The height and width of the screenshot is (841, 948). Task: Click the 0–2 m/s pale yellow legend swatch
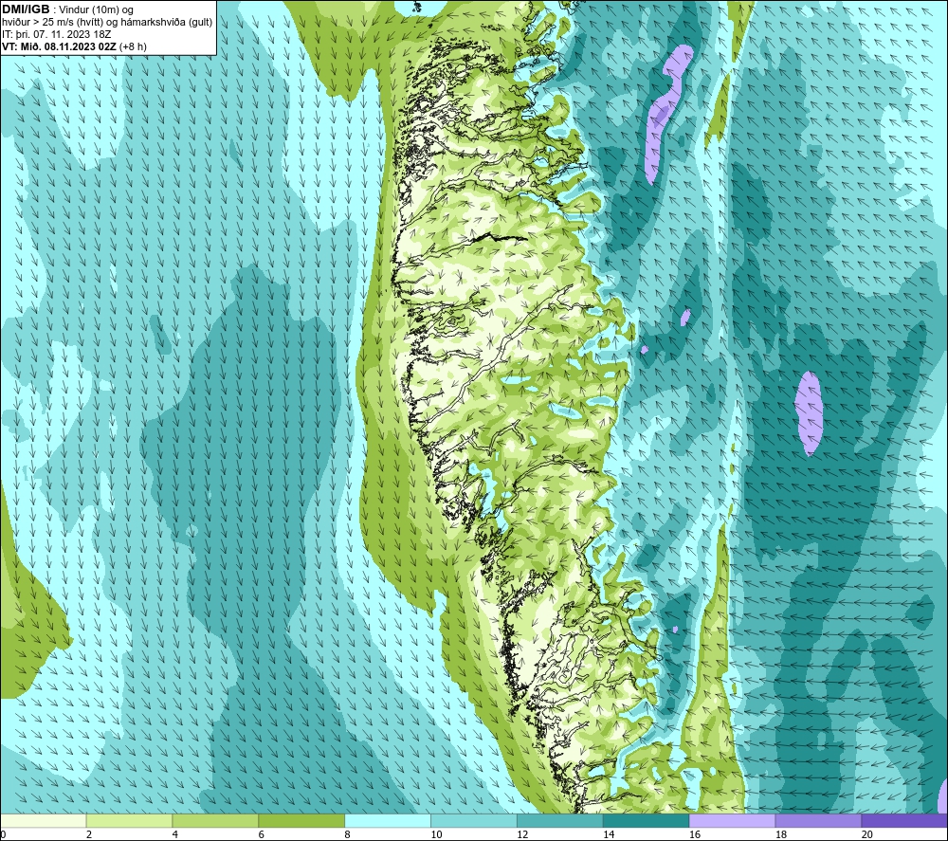tap(44, 821)
